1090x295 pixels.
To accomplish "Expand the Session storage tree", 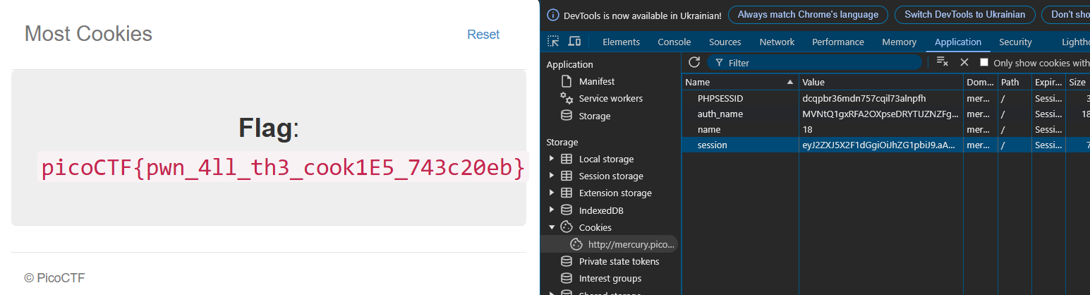I will tap(552, 176).
